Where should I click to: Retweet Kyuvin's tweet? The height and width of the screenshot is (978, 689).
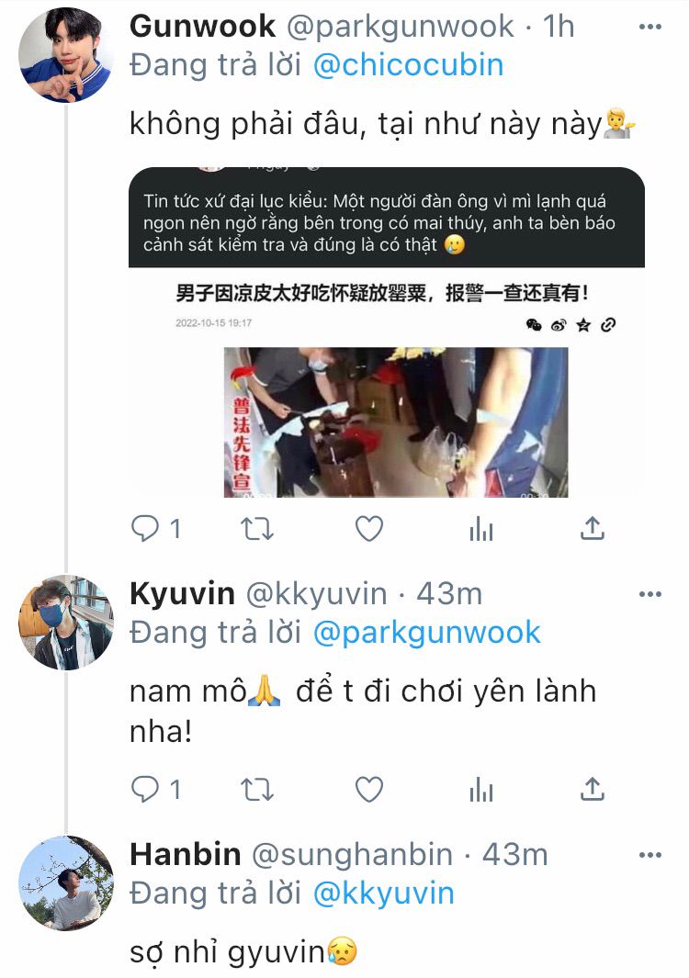[257, 790]
